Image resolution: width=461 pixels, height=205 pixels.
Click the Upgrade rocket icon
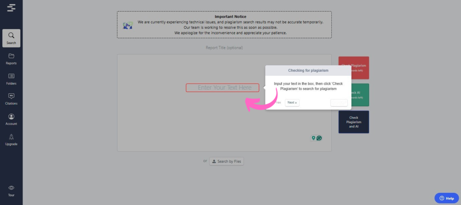click(11, 137)
